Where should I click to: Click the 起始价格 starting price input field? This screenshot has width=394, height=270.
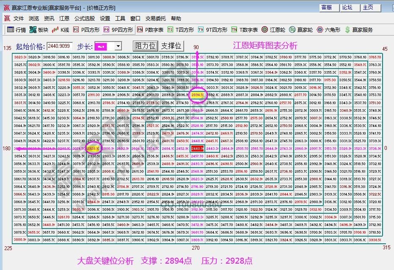tap(59, 46)
